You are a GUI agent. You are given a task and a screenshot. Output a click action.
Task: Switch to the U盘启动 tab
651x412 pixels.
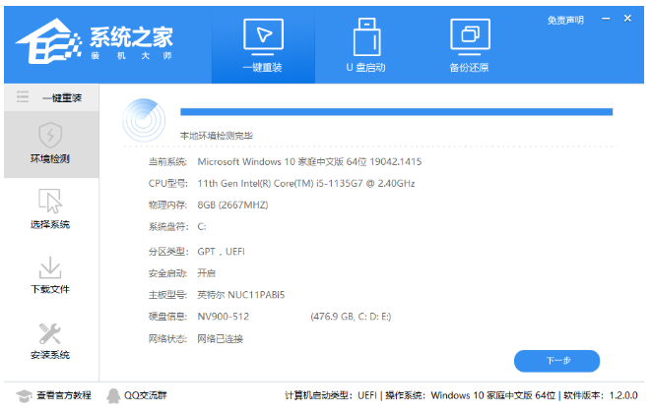click(365, 45)
